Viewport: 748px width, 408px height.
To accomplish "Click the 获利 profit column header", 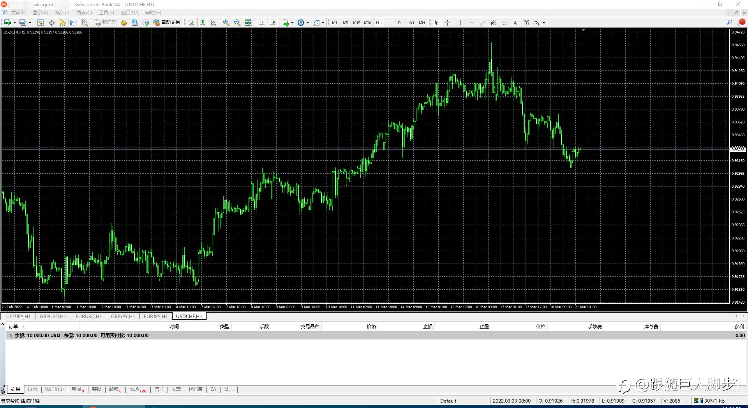I will [739, 326].
